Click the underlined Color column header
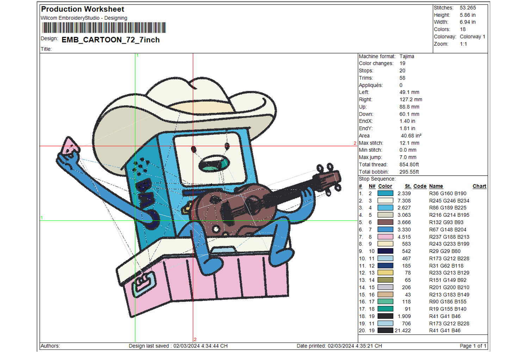 [x=385, y=186]
